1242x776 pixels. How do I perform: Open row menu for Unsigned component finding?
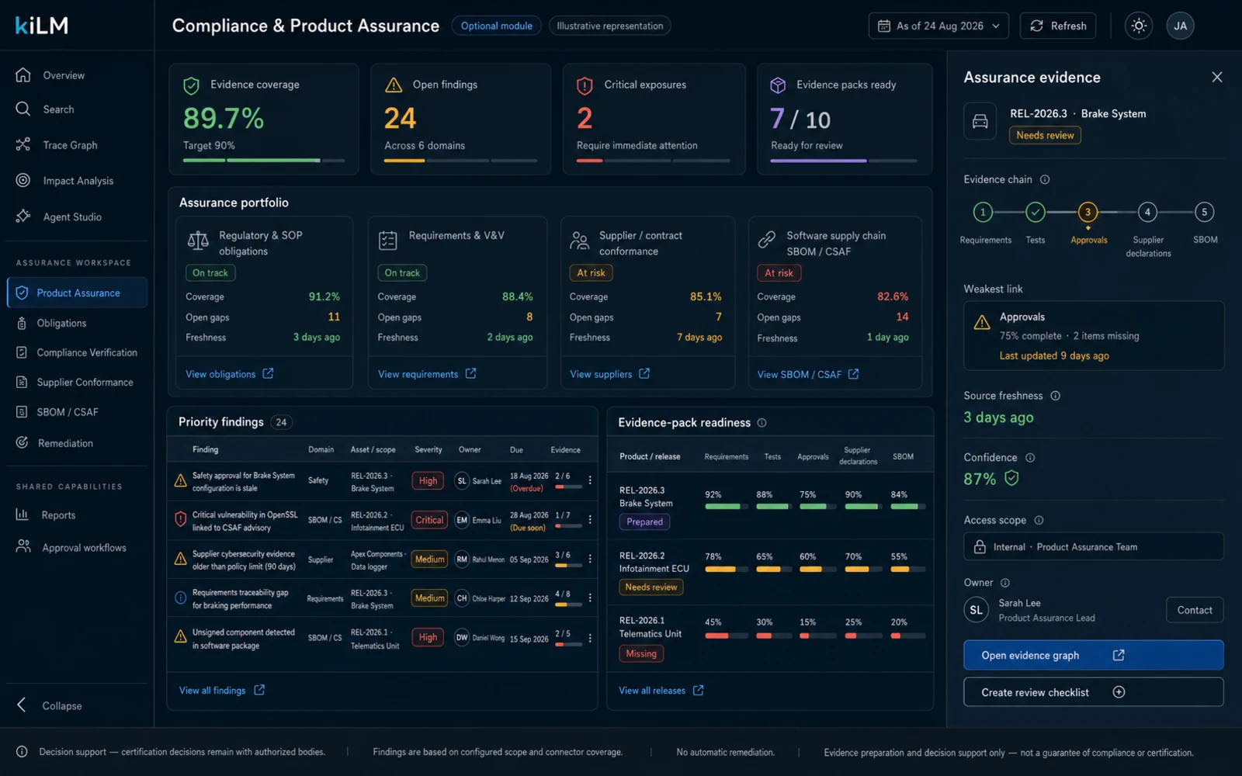(x=590, y=638)
